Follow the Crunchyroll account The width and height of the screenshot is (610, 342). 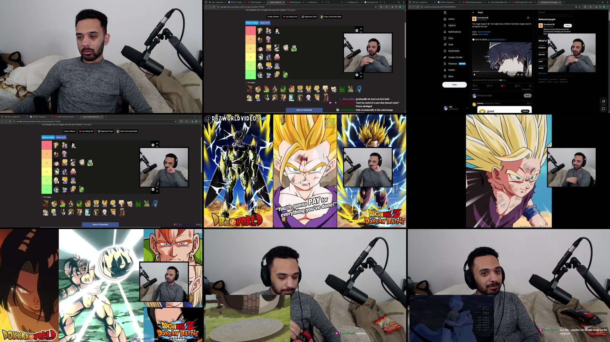coord(567,25)
